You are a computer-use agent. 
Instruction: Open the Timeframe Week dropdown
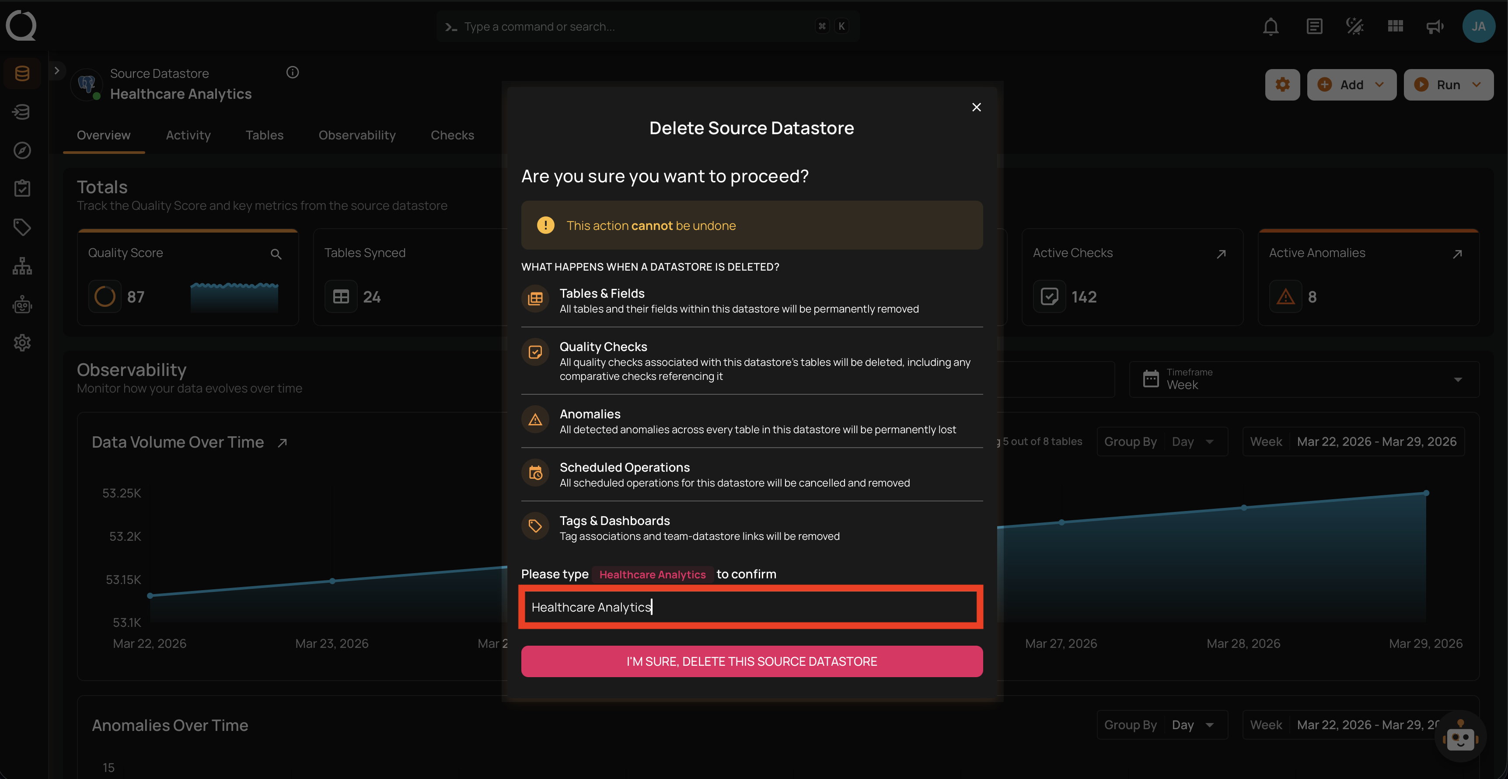coord(1303,379)
